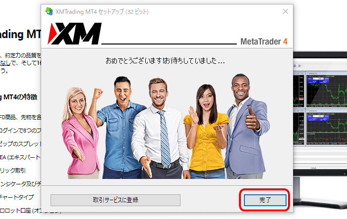The width and height of the screenshot is (347, 219).
Task: Click the congratulations message text
Action: (165, 61)
